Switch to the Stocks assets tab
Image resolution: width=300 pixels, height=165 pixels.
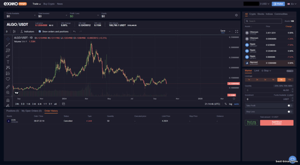(261, 14)
